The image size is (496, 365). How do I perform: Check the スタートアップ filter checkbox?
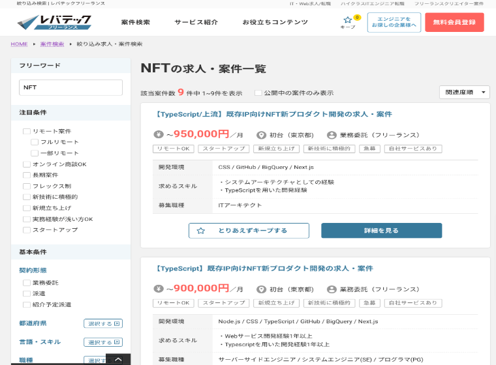[27, 230]
